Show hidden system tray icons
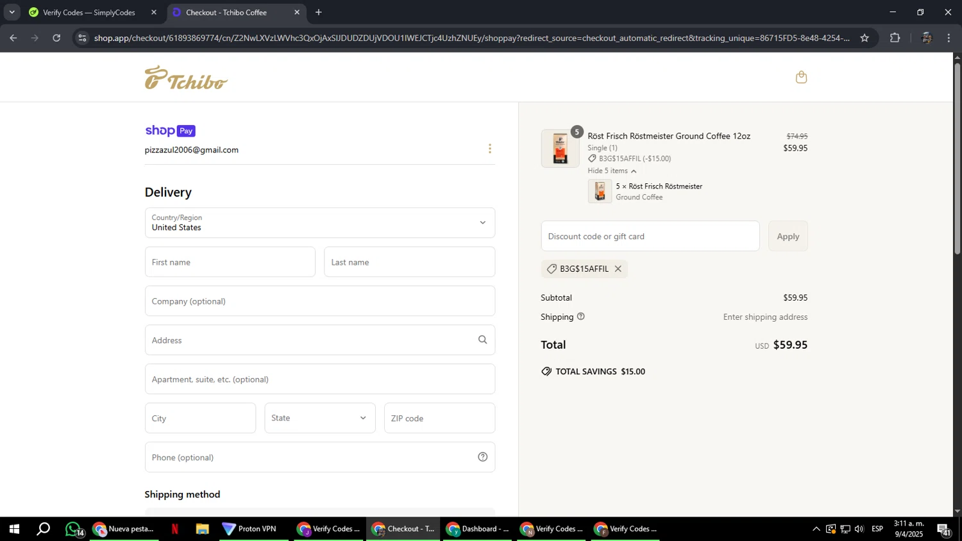This screenshot has width=962, height=541. (816, 529)
